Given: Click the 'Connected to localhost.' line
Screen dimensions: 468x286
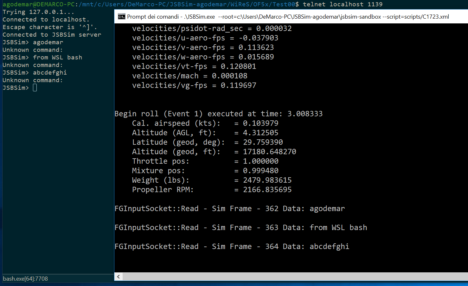Looking at the screenshot, I should pyautogui.click(x=46, y=20).
